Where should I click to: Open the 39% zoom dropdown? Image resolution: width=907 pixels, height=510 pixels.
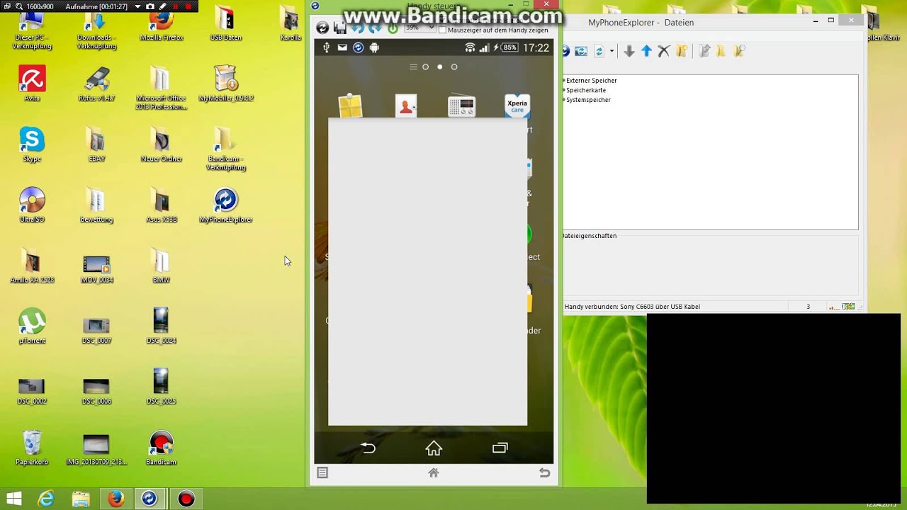[419, 28]
